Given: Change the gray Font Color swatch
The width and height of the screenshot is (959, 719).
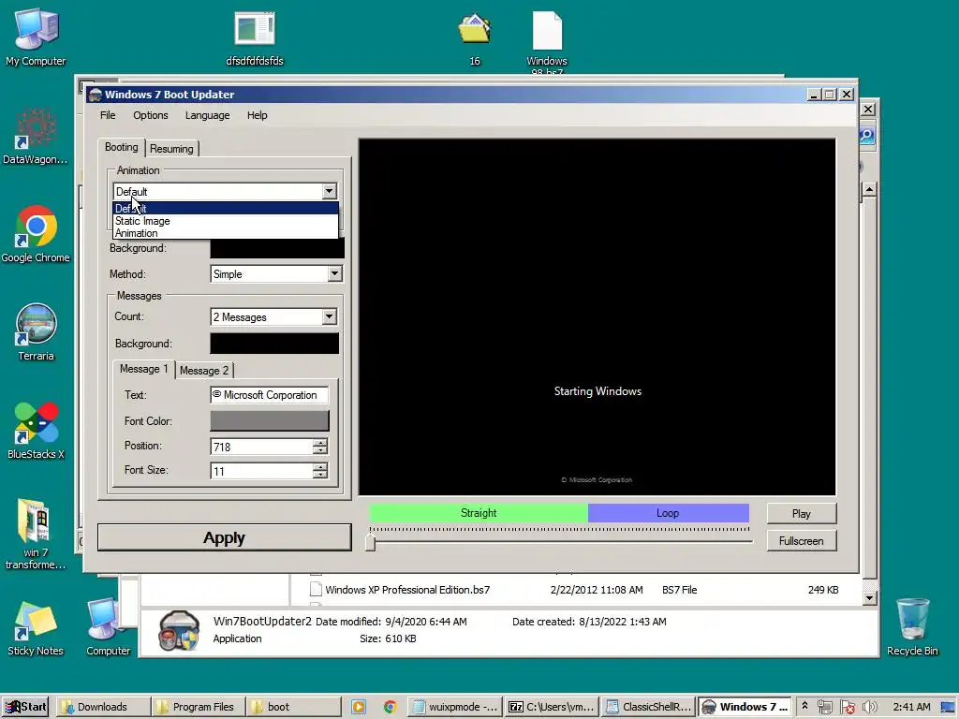Looking at the screenshot, I should coord(270,420).
